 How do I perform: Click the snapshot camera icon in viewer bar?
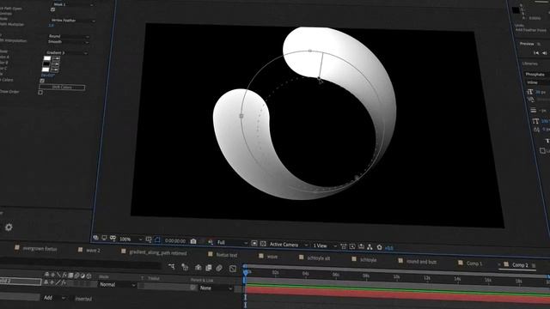pos(193,241)
